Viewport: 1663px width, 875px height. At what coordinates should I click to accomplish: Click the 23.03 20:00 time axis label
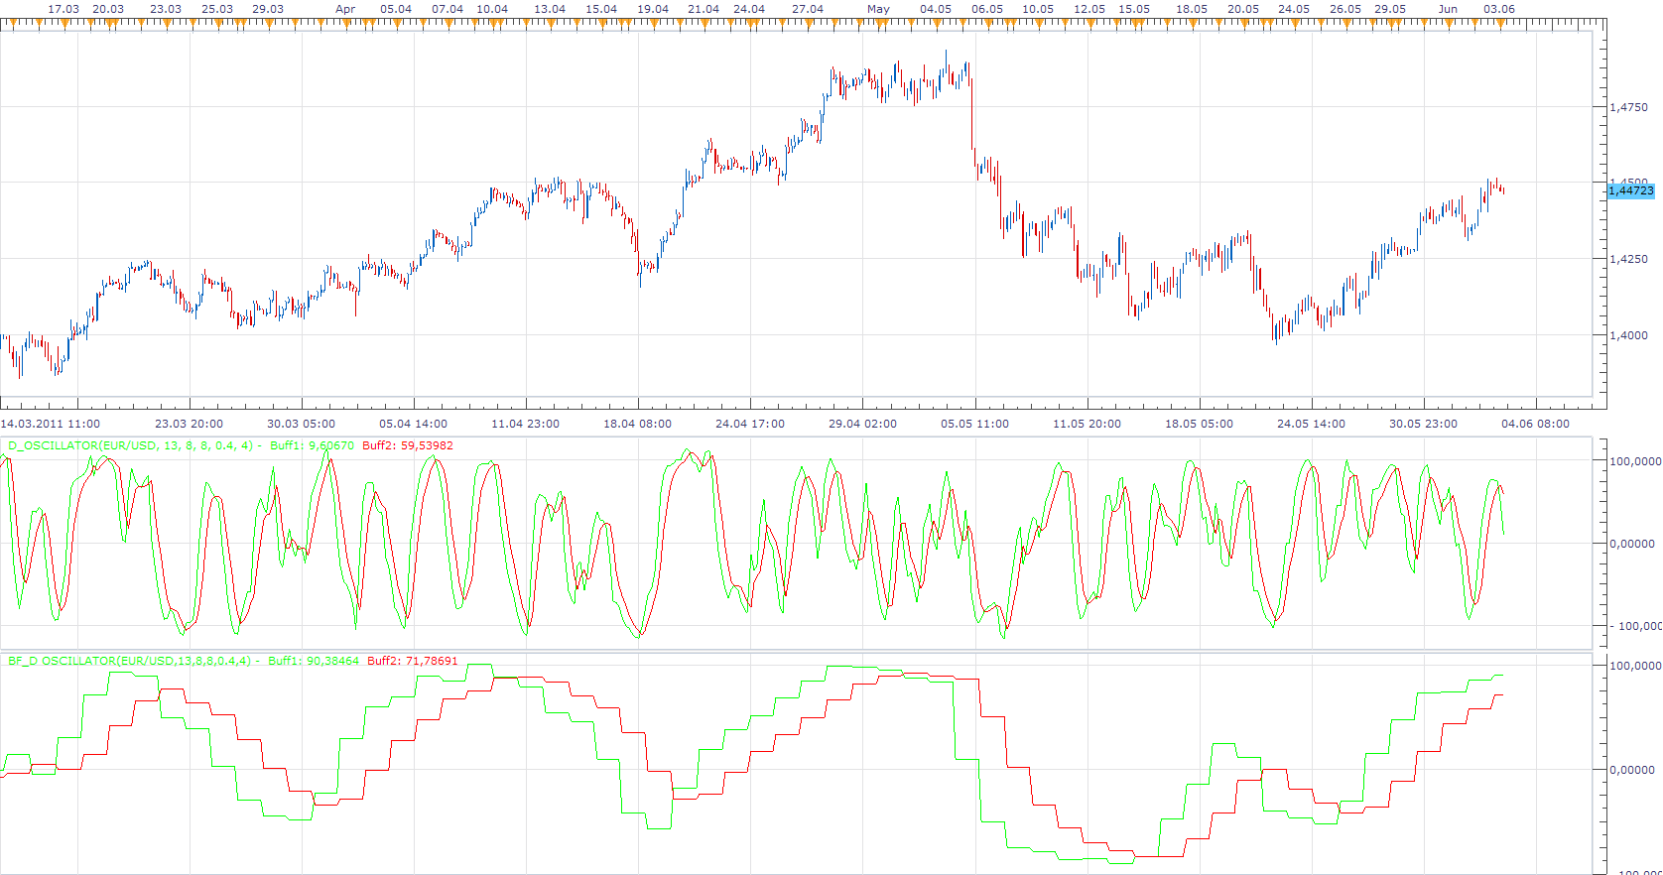click(x=189, y=424)
